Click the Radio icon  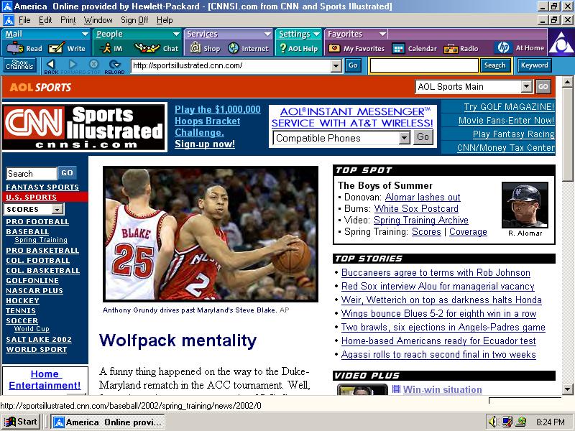451,49
